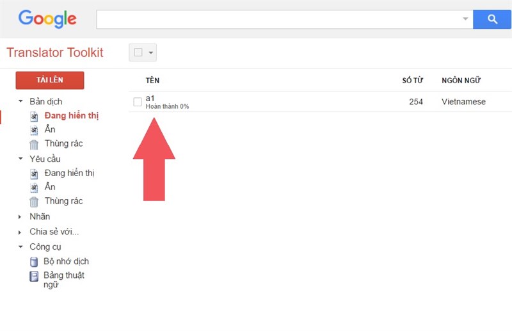The height and width of the screenshot is (331, 512).
Task: Collapse the Yêu cầu section
Action: pos(20,159)
